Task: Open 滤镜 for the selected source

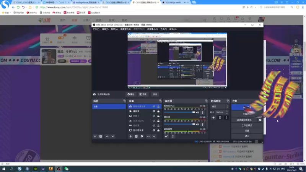Action: 143,94
